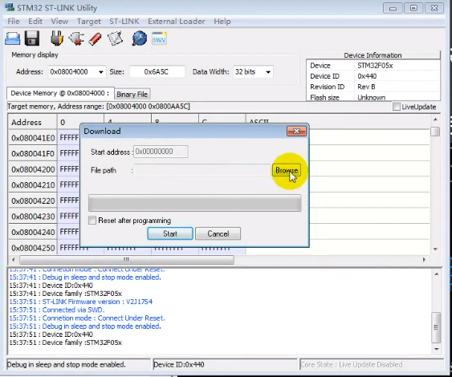Open the MCU core globe icon
This screenshot has height=377, width=452.
(x=139, y=39)
